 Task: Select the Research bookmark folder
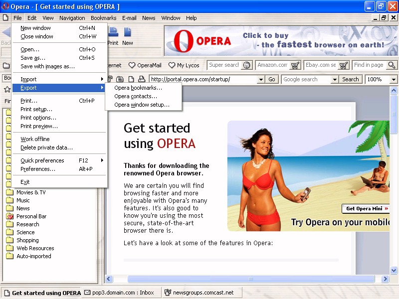[x=28, y=224]
